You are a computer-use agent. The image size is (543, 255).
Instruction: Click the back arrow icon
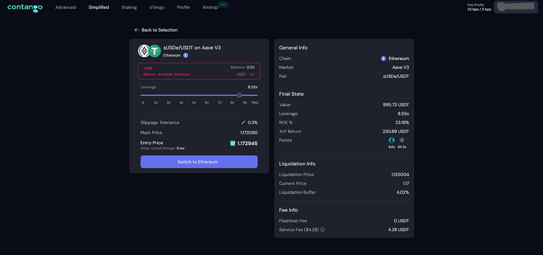click(136, 30)
